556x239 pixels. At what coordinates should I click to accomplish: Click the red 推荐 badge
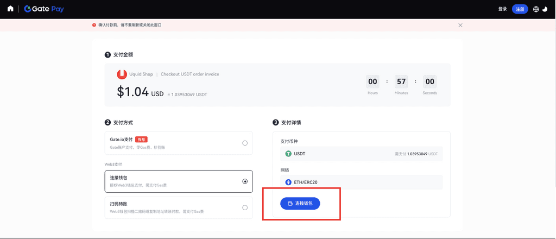pyautogui.click(x=141, y=140)
